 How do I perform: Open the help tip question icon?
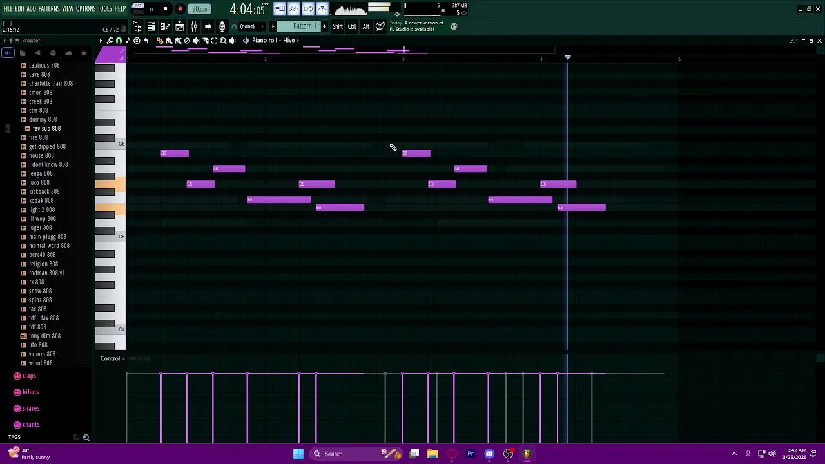[380, 26]
